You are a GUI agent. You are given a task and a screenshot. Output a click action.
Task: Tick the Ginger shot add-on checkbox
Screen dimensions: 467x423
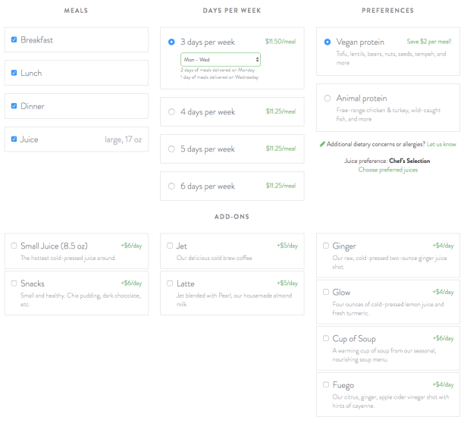coord(326,246)
